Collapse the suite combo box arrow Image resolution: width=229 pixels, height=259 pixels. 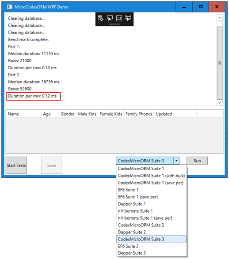176,161
